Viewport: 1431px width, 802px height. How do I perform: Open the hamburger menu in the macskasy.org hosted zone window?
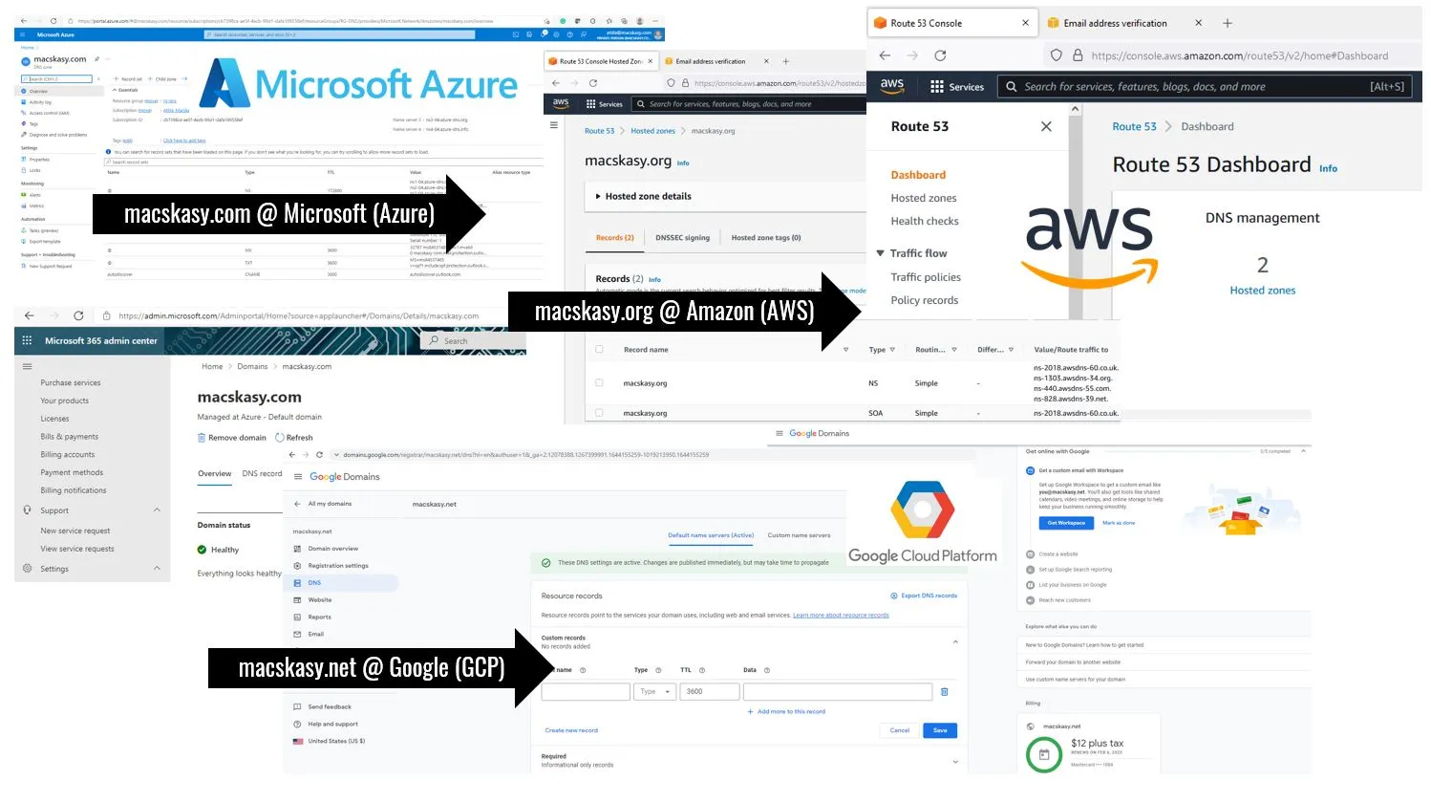tap(554, 125)
